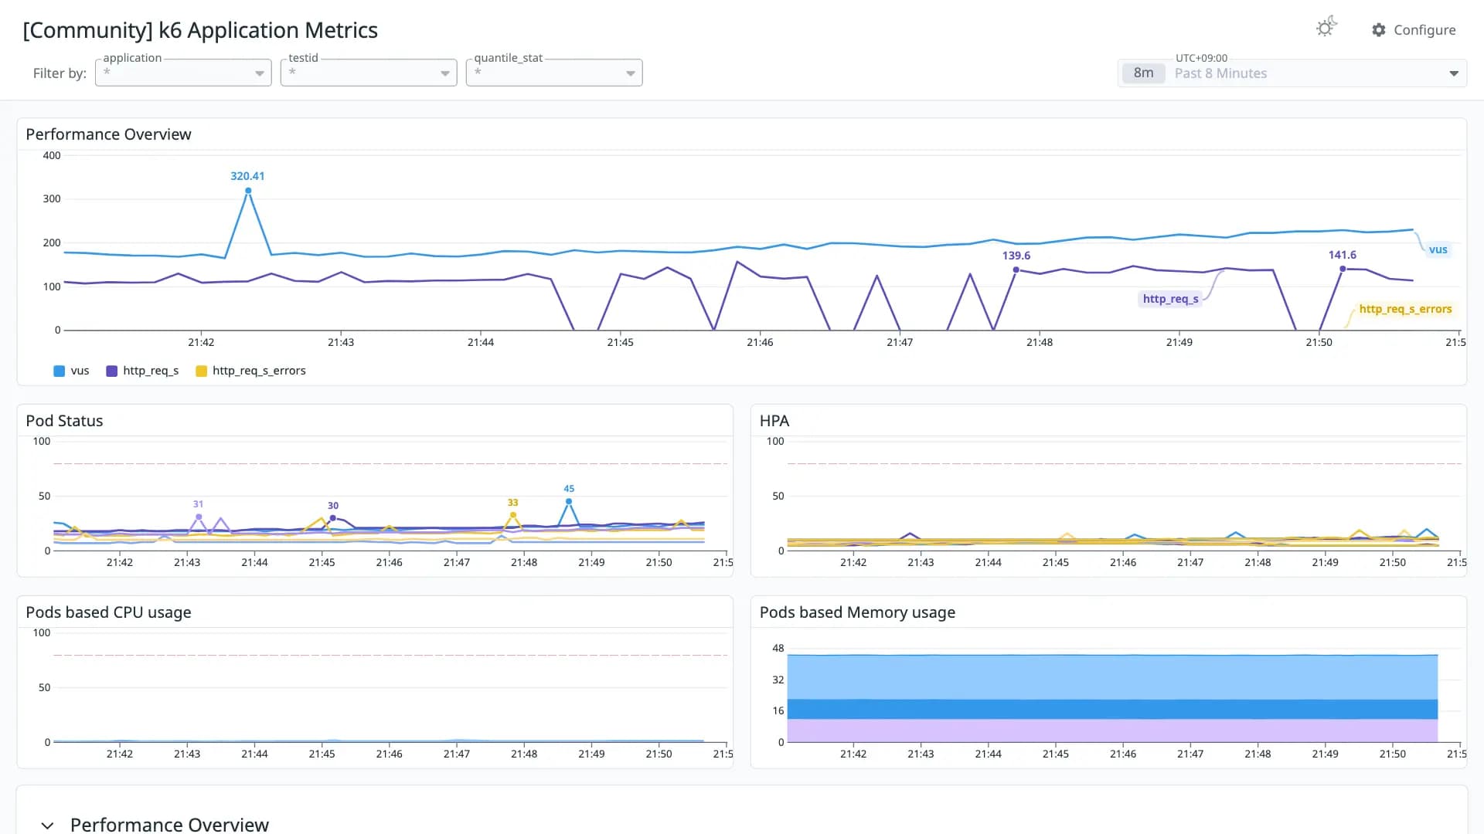This screenshot has width=1484, height=834.
Task: Click the Pods based Memory usage title
Action: click(857, 612)
